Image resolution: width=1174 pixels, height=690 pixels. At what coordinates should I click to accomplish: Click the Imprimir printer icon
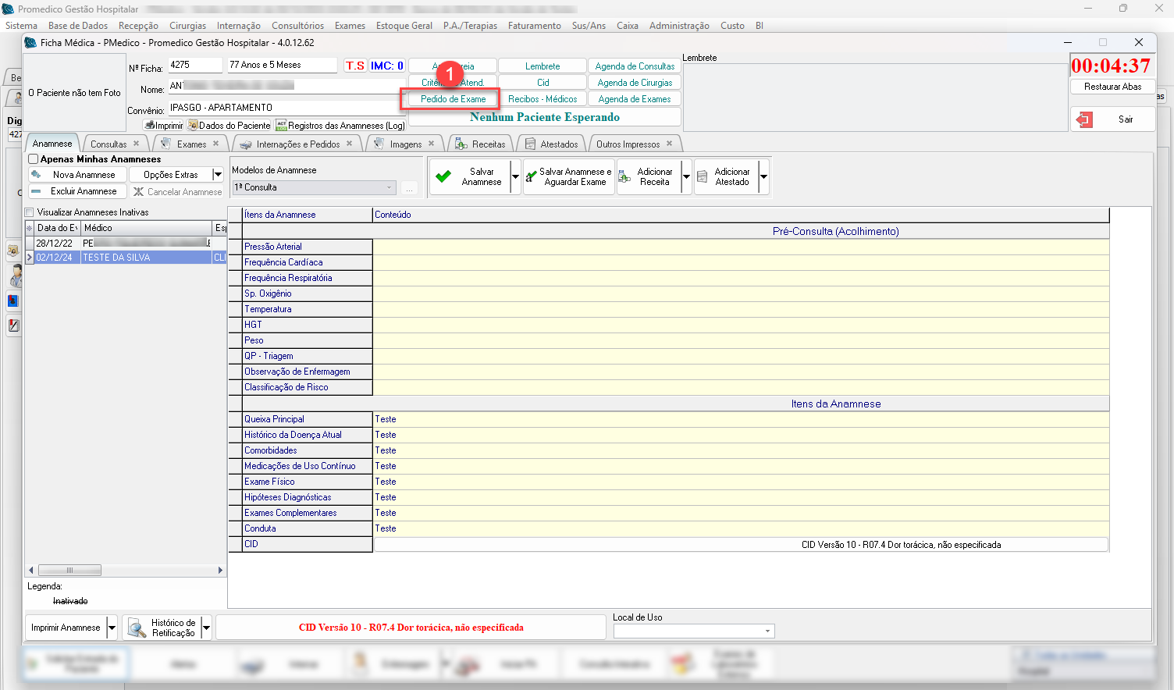pyautogui.click(x=150, y=125)
